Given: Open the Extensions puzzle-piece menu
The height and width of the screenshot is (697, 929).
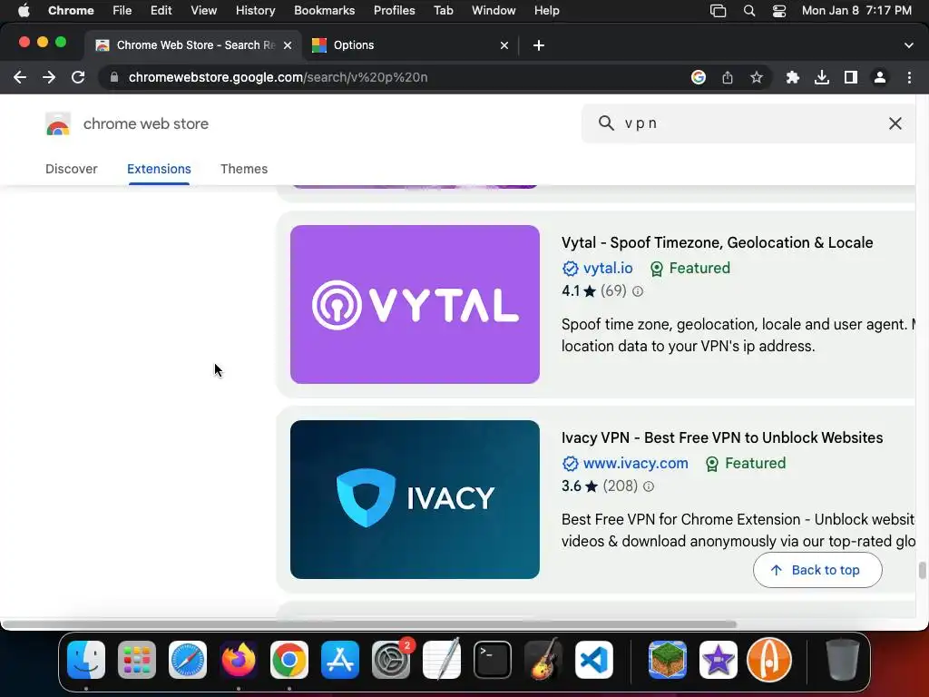Looking at the screenshot, I should point(793,78).
